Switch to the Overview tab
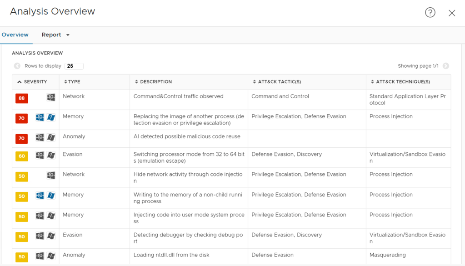 point(15,35)
